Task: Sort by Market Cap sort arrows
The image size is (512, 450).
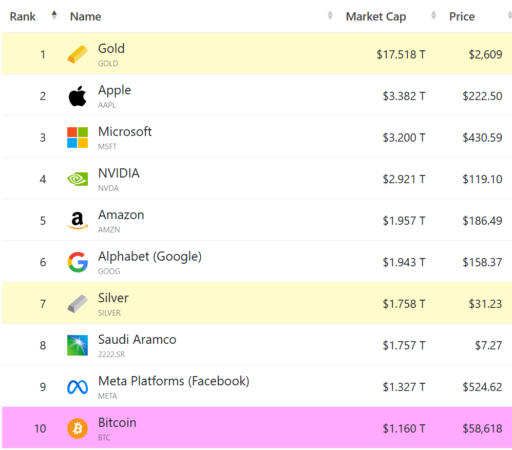Action: [433, 16]
